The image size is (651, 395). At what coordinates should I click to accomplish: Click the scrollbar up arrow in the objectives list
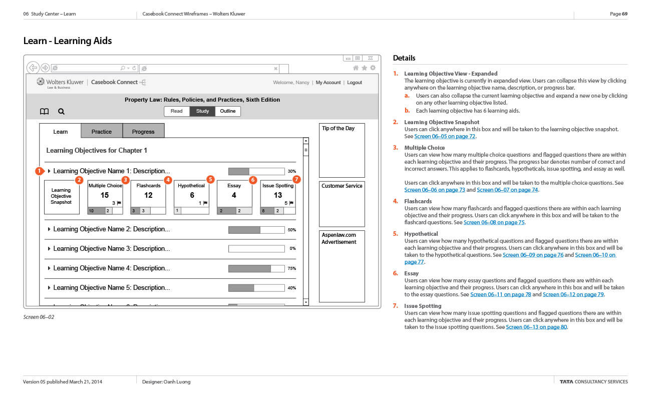306,141
